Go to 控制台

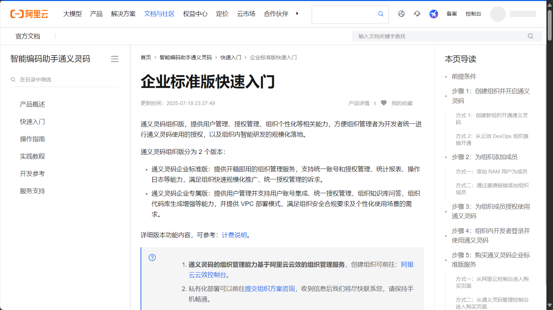473,14
